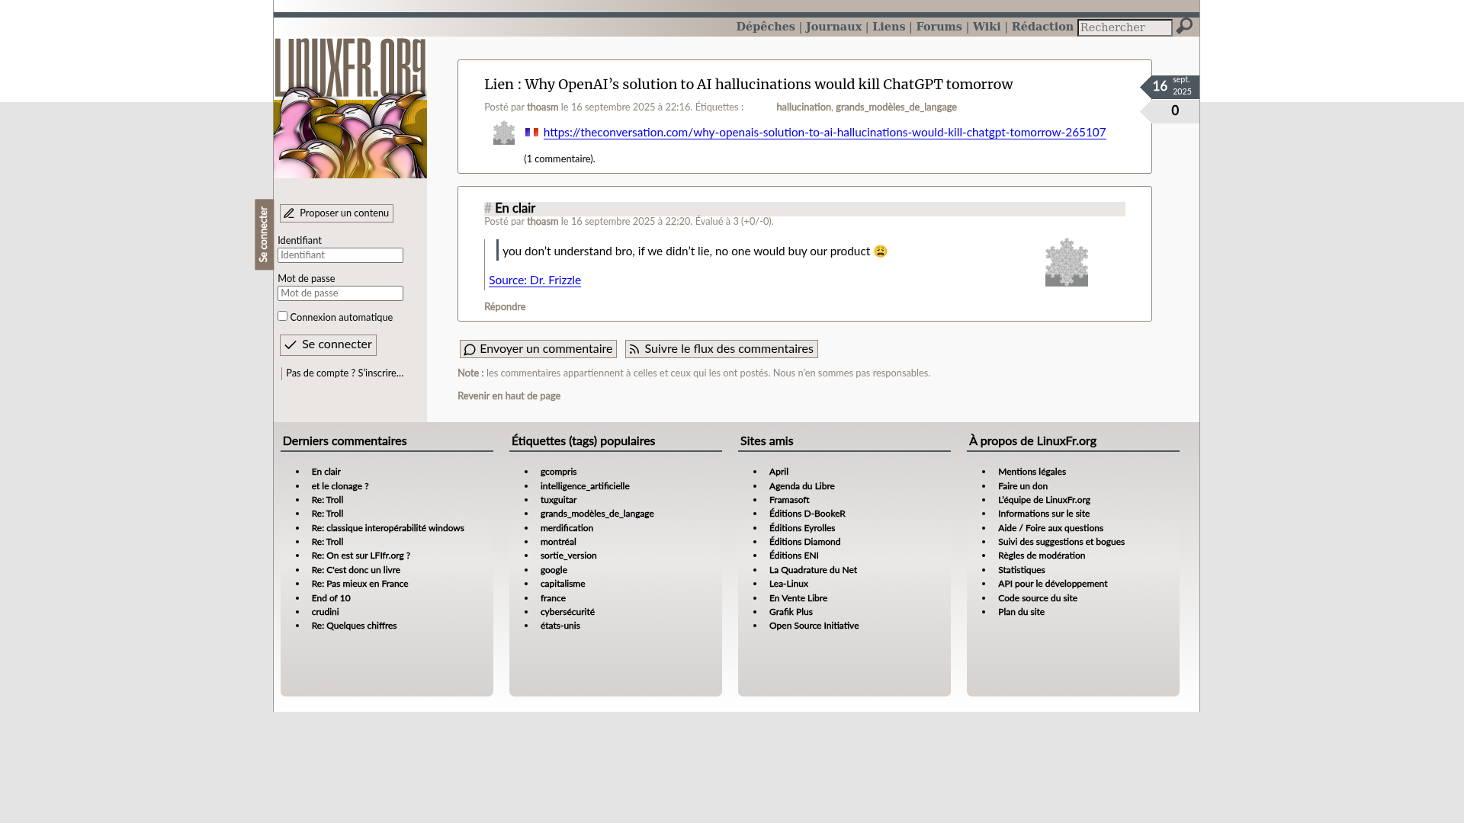Open 'et le clonage ?' recent comment
Viewport: 1464px width, 823px height.
point(339,486)
